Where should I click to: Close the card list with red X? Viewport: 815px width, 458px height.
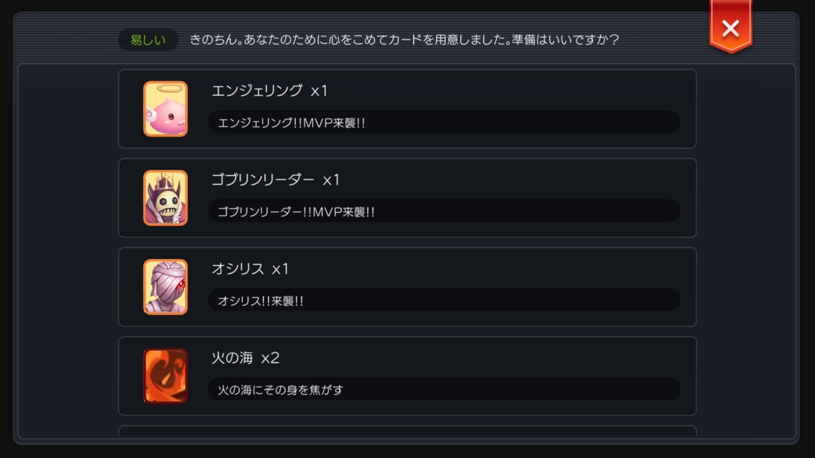(730, 28)
